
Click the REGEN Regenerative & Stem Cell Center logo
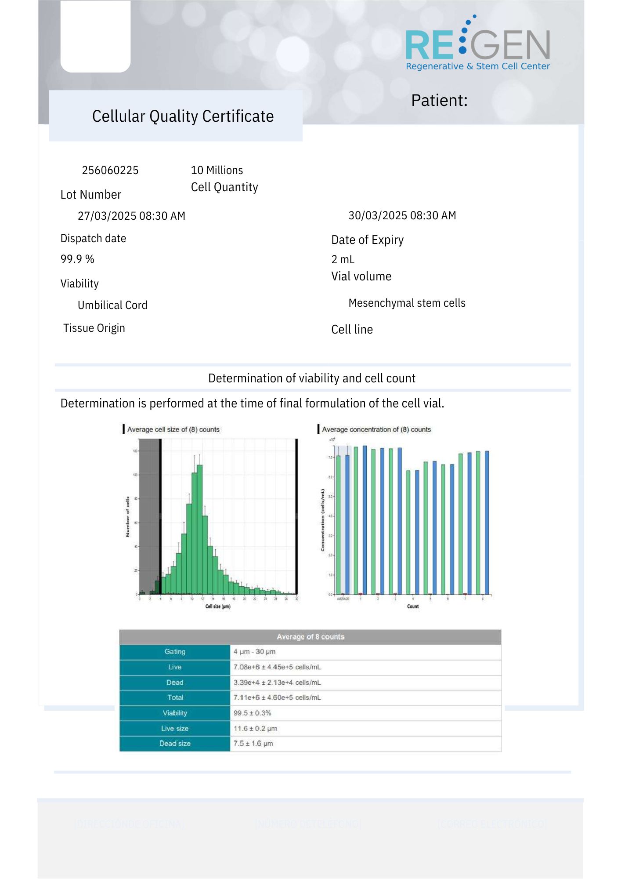(478, 43)
